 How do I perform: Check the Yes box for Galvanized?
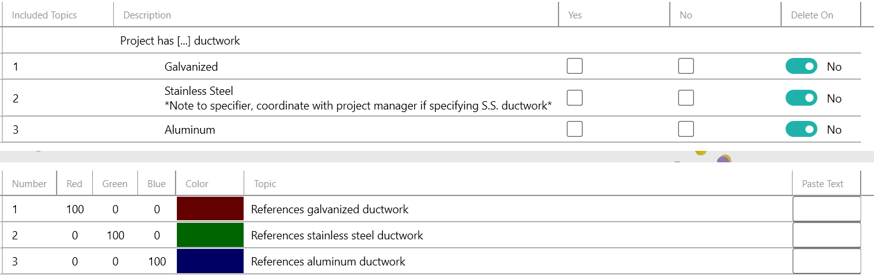point(574,66)
